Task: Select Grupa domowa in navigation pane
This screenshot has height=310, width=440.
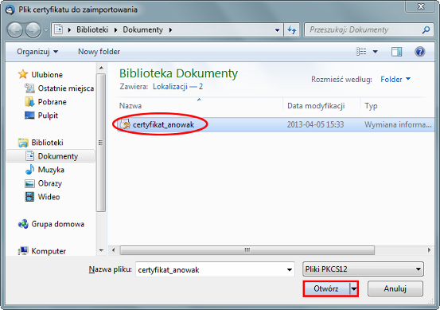Action: (57, 224)
